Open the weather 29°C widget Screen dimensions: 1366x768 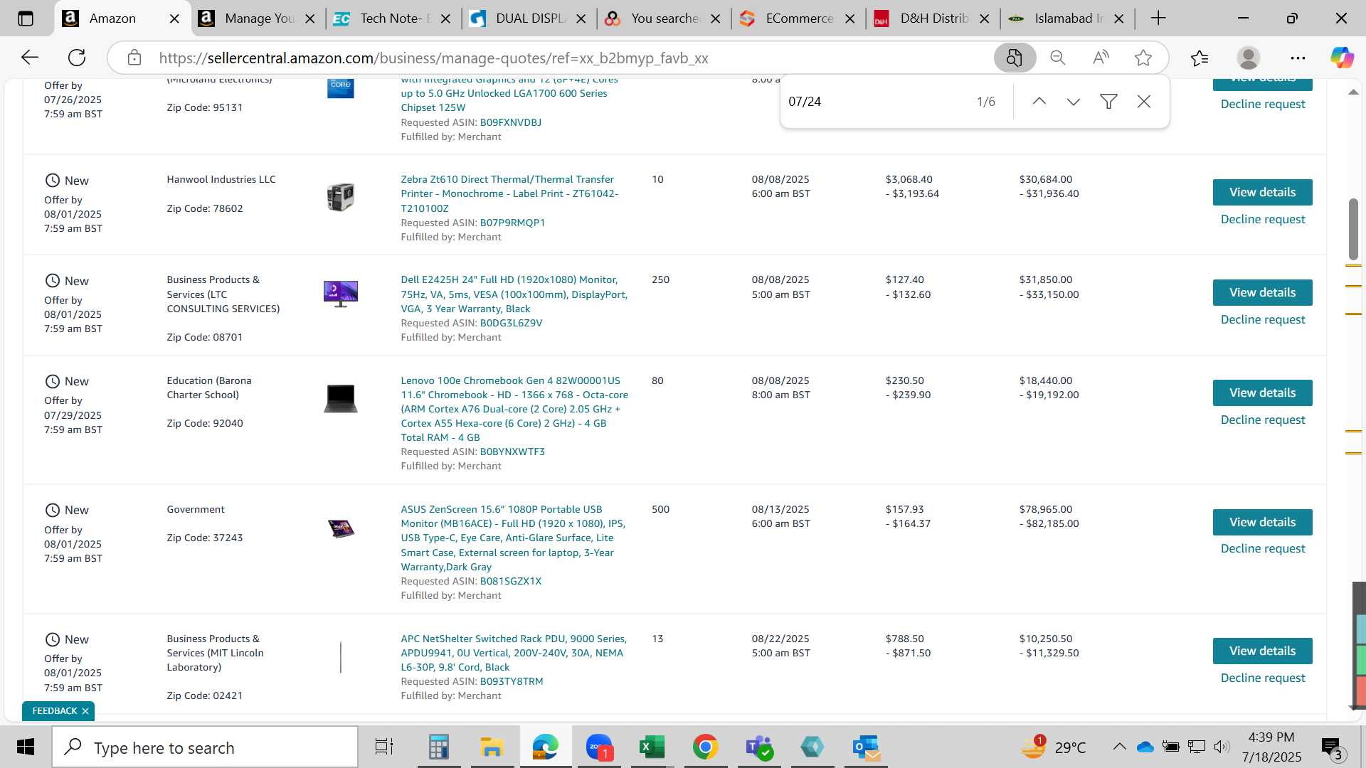[1054, 747]
